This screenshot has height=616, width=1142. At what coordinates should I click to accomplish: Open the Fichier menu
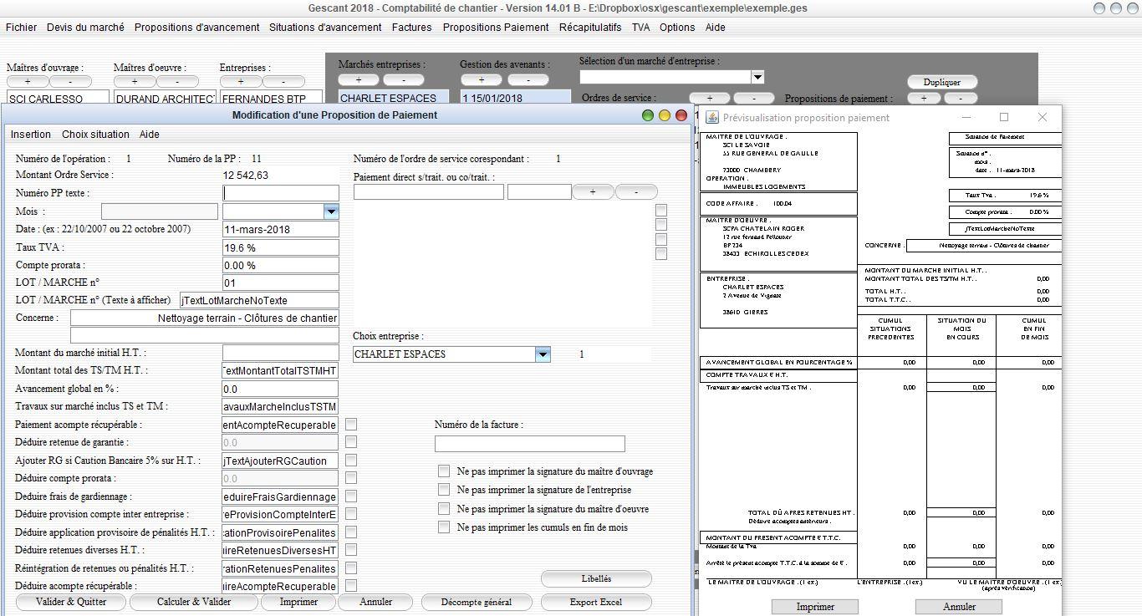(21, 28)
